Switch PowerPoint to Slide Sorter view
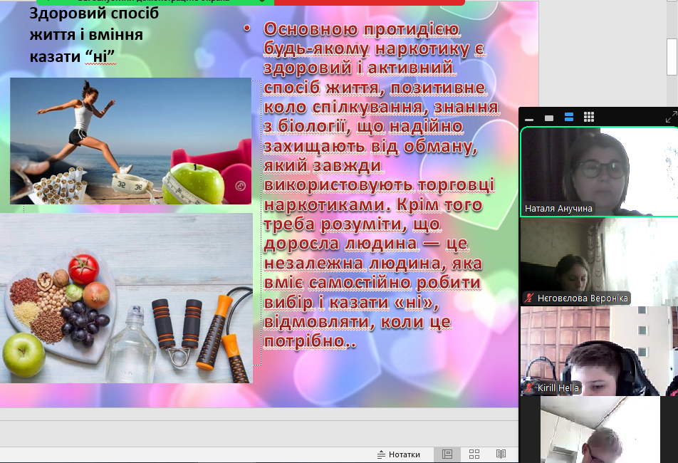The height and width of the screenshot is (463, 678). 474,454
